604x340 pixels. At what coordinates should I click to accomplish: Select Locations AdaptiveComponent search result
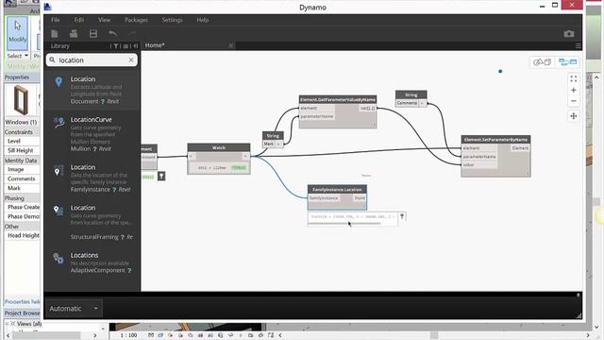(x=92, y=263)
